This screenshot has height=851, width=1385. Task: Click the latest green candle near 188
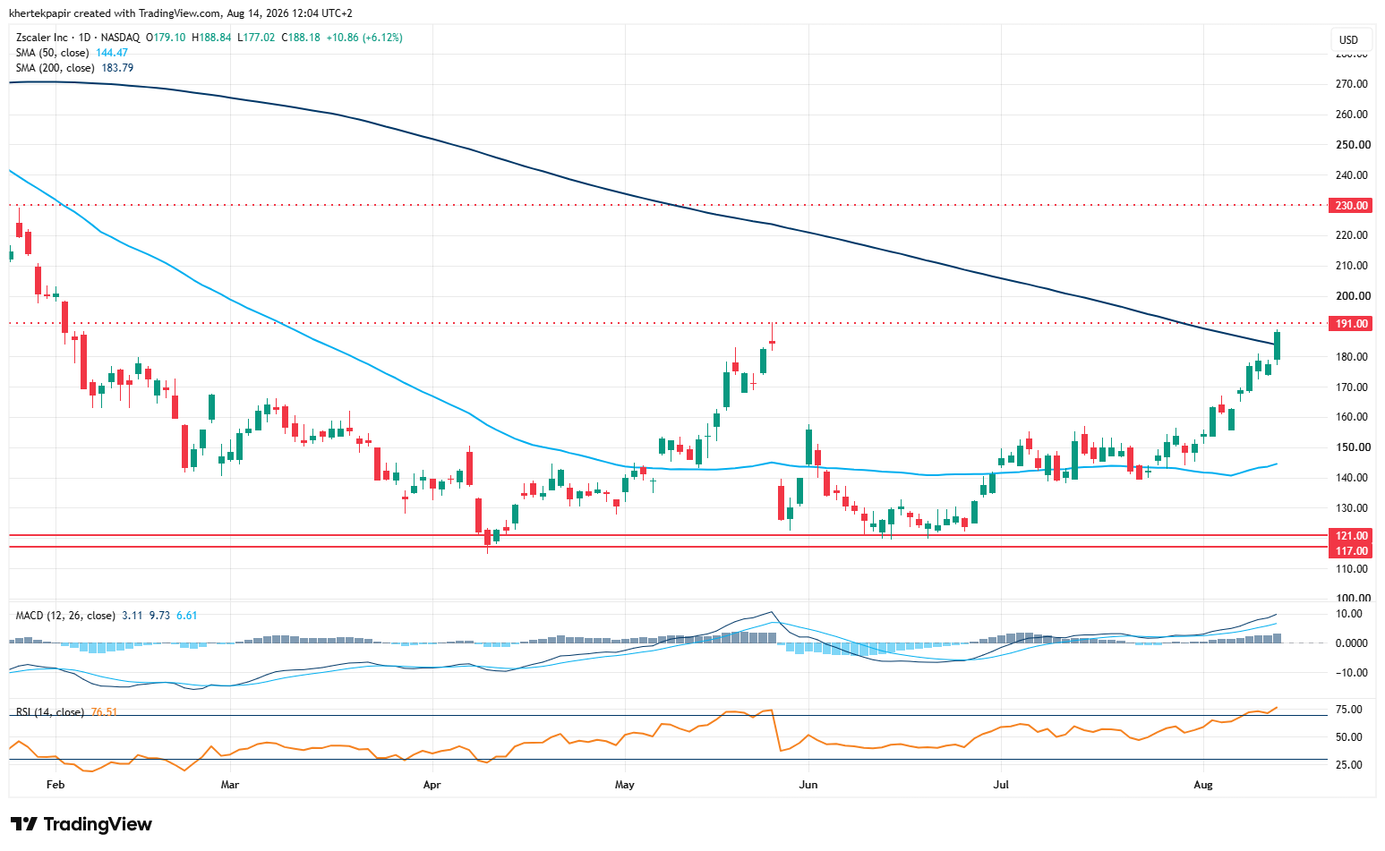click(x=1278, y=345)
